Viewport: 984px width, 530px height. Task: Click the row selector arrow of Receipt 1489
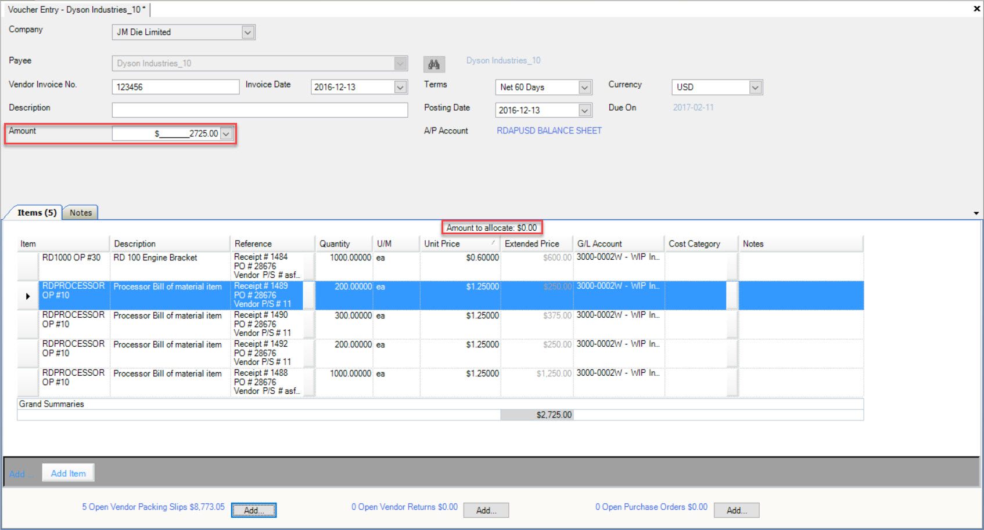pyautogui.click(x=28, y=296)
